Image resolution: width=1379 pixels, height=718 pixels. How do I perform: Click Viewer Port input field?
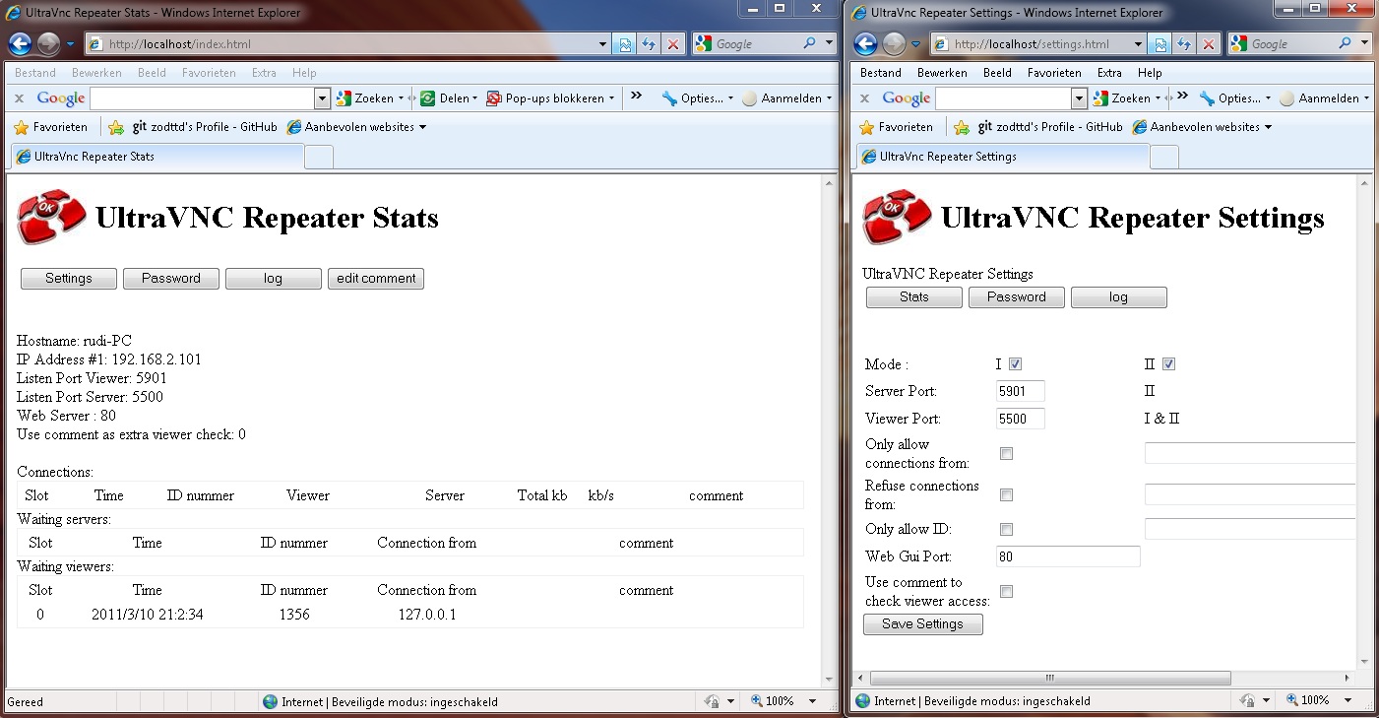[x=1021, y=419]
